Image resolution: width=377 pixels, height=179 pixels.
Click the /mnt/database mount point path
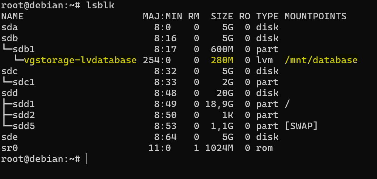321,61
